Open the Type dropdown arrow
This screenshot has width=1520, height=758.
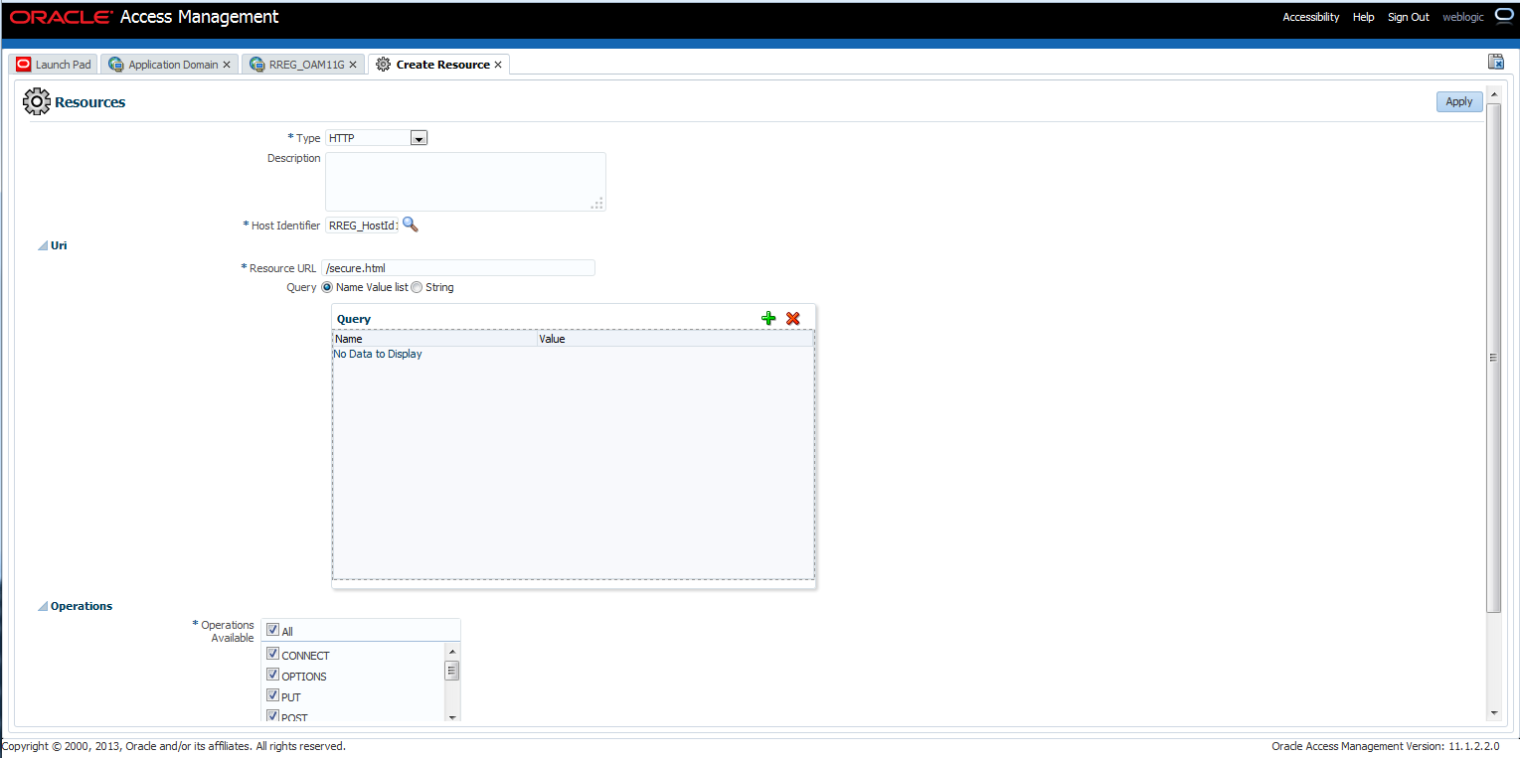[419, 138]
